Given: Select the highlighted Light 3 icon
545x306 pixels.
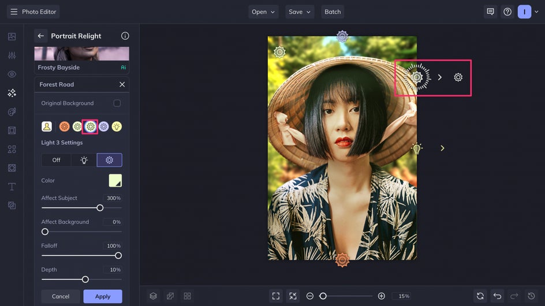Looking at the screenshot, I should pyautogui.click(x=91, y=126).
